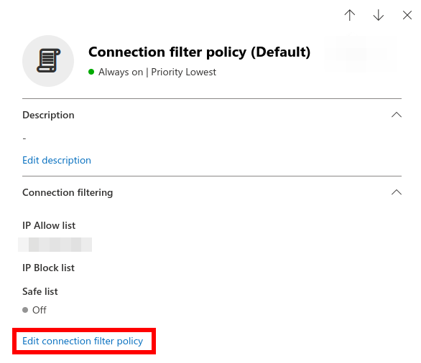Collapse the Connection filtering section chevron
The width and height of the screenshot is (421, 363).
pos(397,192)
